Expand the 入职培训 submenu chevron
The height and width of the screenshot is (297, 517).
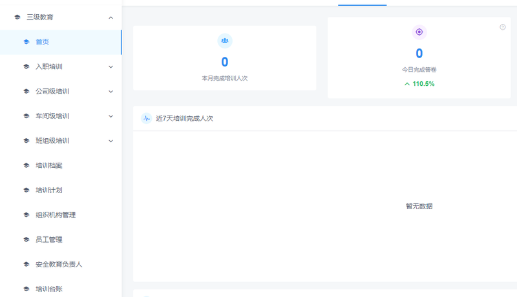111,67
